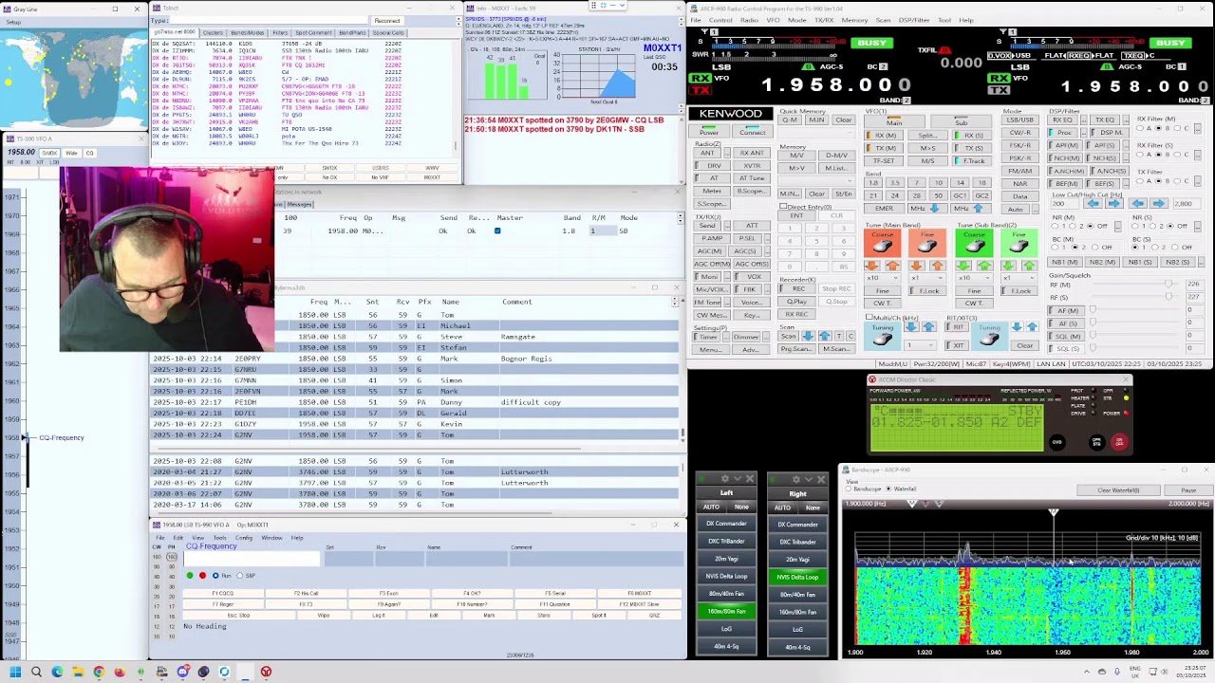Viewport: 1215px width, 683px height.
Task: Click the Clear Waterfall button
Action: tap(1117, 490)
